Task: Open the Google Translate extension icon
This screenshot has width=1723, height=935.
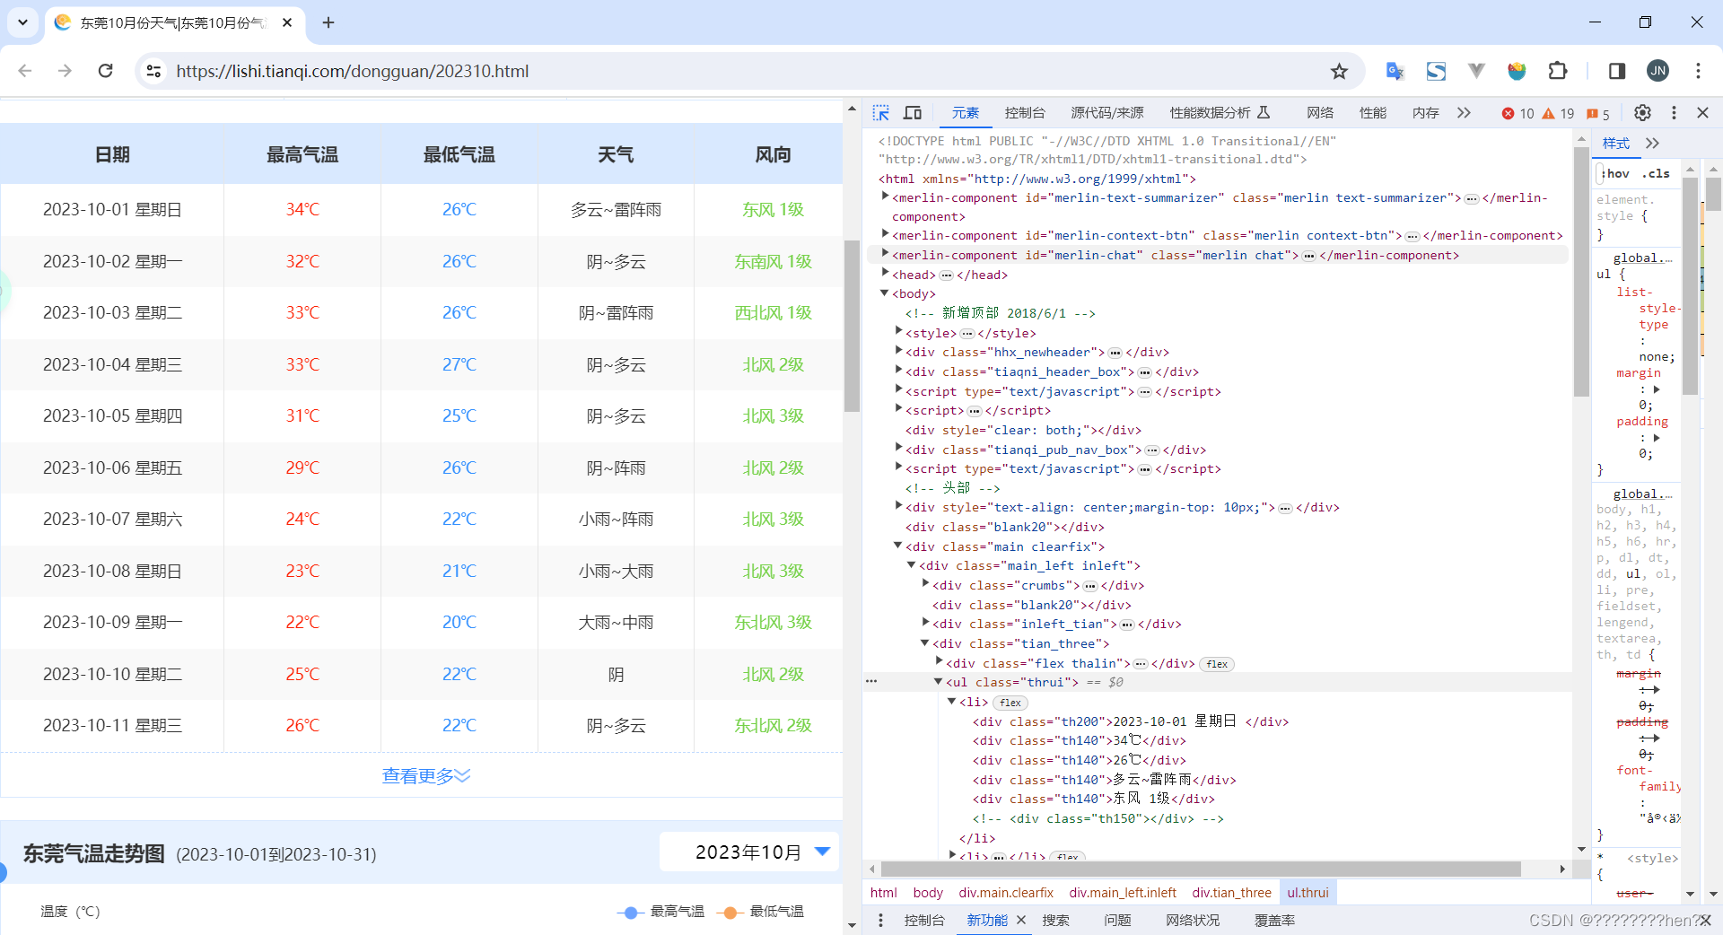Action: tap(1395, 71)
